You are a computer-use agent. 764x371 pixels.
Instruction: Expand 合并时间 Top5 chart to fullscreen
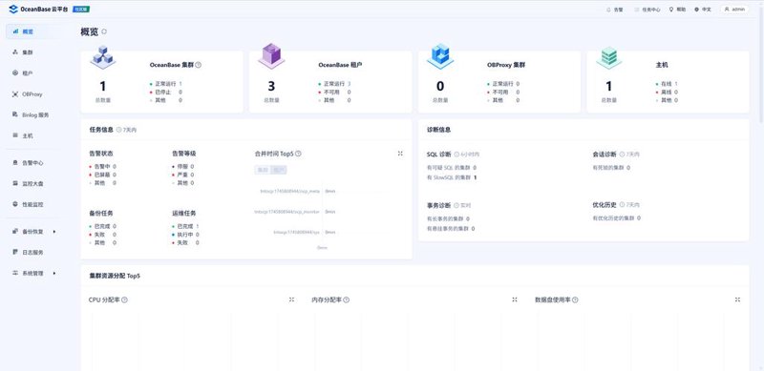(x=400, y=154)
